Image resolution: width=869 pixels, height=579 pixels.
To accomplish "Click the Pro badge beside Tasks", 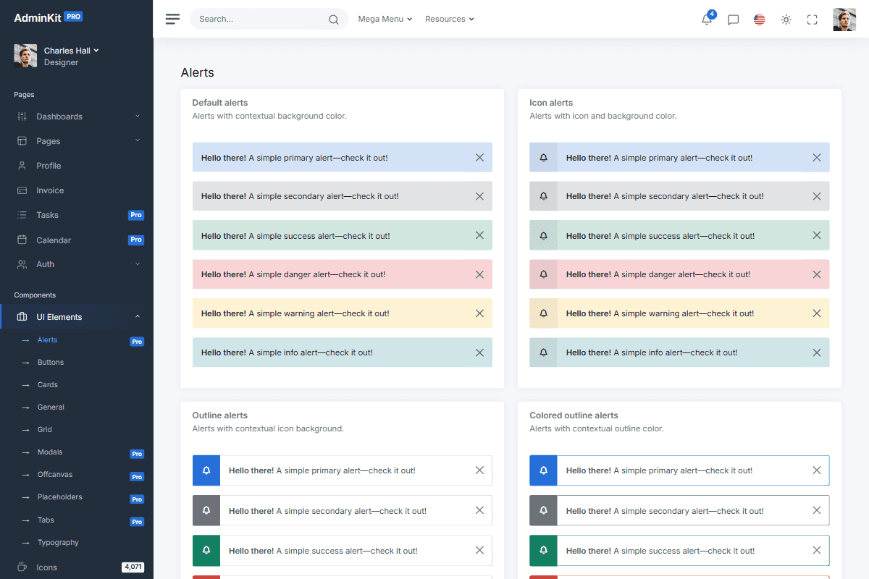I will coord(136,215).
